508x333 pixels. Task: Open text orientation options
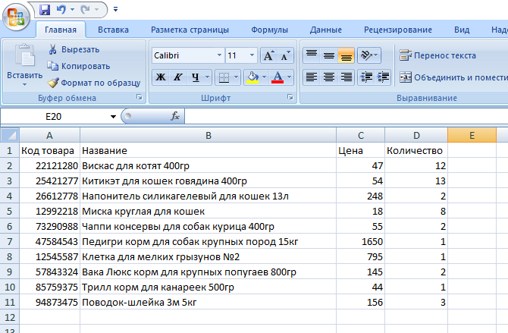point(369,55)
